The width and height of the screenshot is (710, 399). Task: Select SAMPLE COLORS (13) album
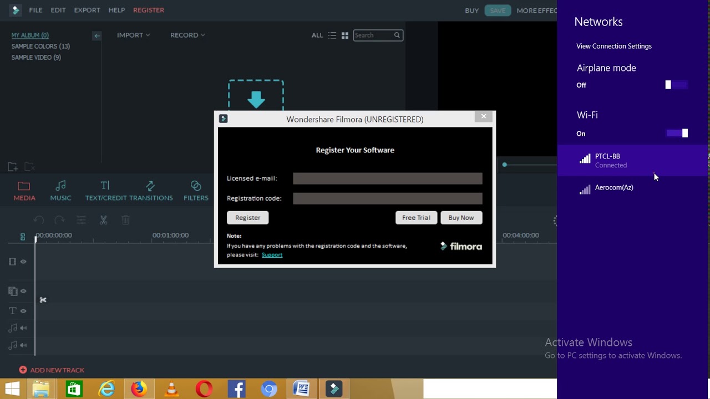40,47
